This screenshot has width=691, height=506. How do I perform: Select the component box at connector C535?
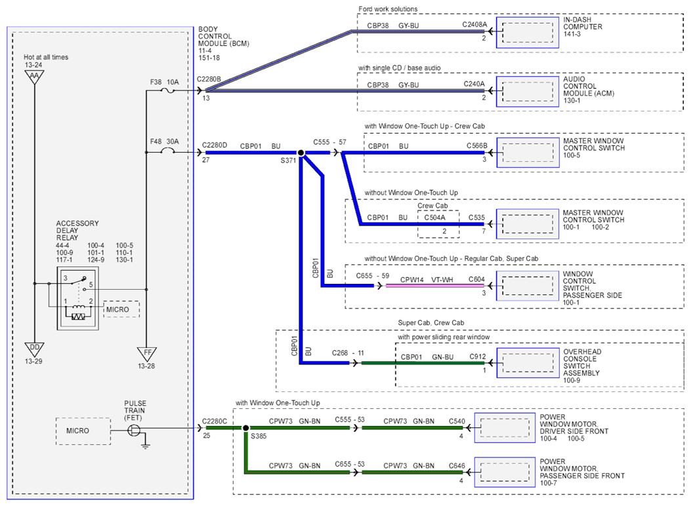tap(528, 224)
